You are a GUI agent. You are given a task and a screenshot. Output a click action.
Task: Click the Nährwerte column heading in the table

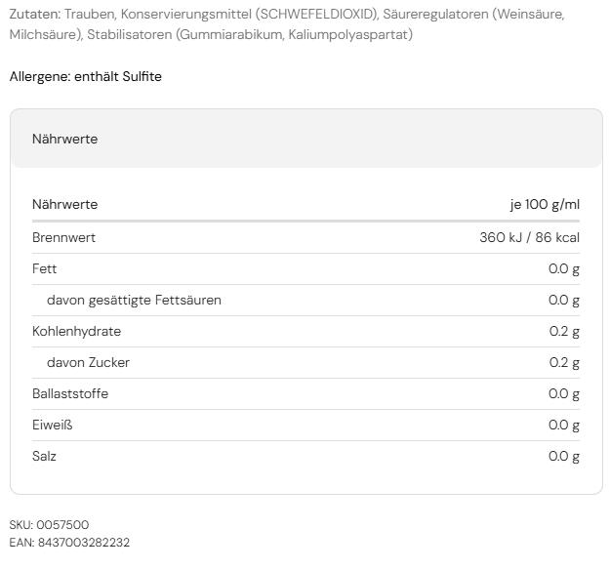(x=64, y=204)
